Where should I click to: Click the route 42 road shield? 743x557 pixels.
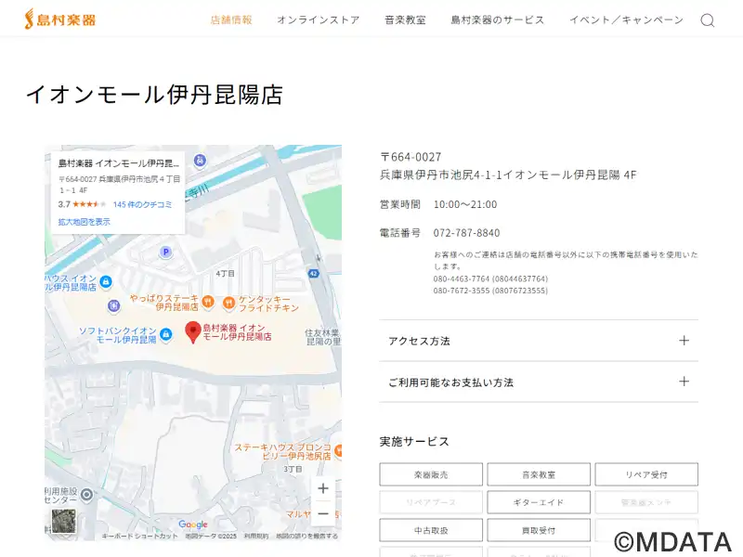[313, 273]
